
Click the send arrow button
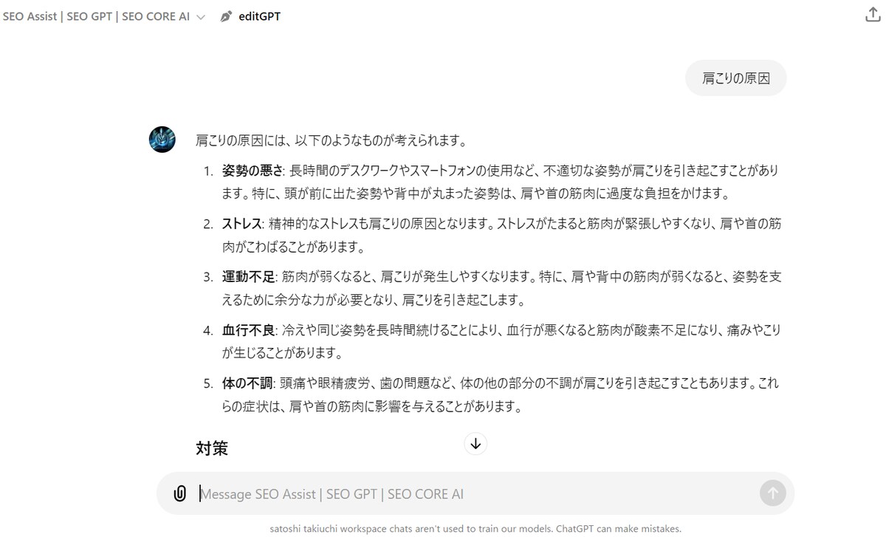[772, 493]
